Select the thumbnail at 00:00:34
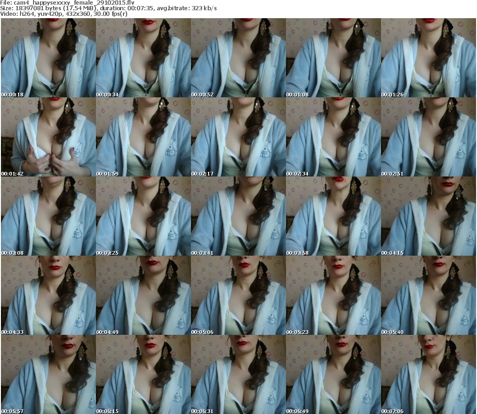Image resolution: width=477 pixels, height=414 pixels. (x=143, y=58)
